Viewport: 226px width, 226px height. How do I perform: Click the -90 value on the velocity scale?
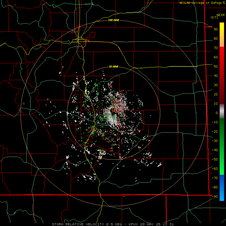point(215,197)
